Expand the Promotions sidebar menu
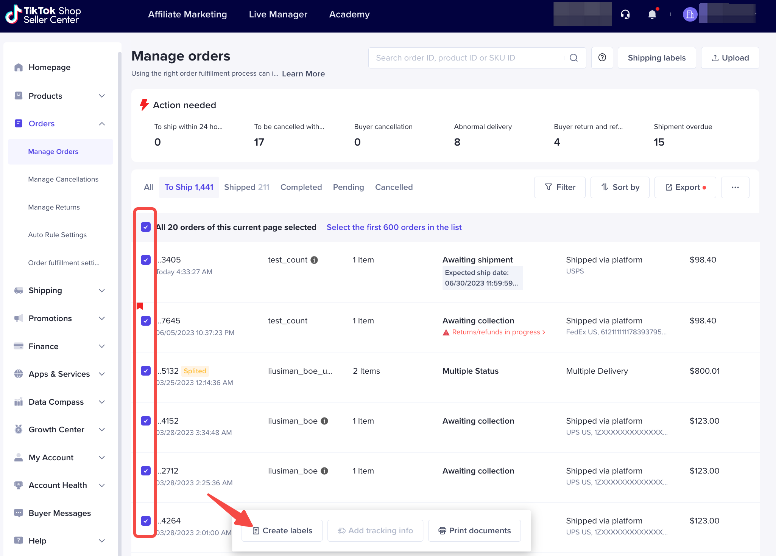Screen dimensions: 776x556 click(x=101, y=318)
